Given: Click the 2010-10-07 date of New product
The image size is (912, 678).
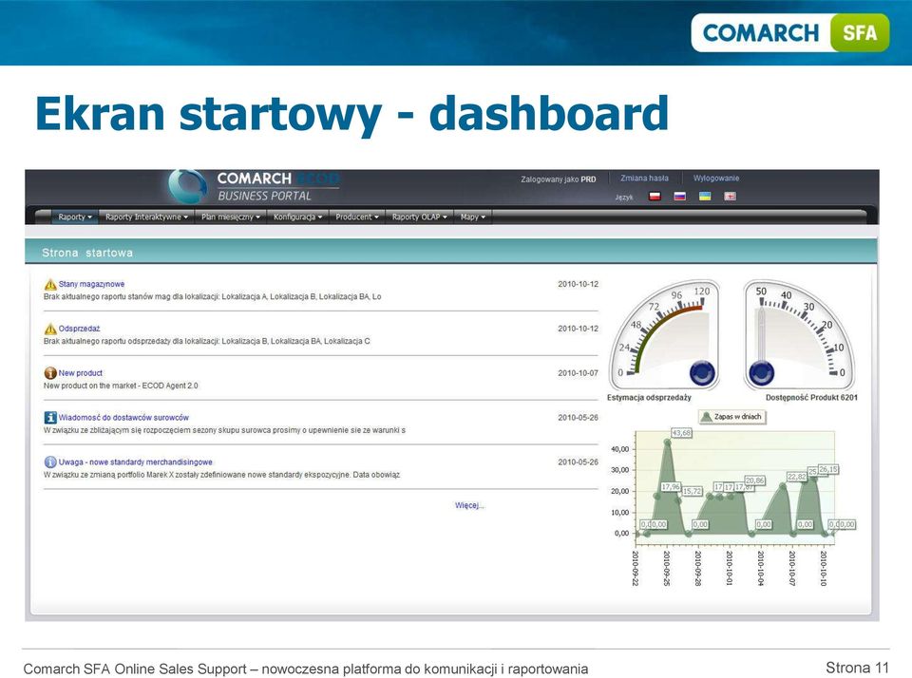Looking at the screenshot, I should [578, 373].
